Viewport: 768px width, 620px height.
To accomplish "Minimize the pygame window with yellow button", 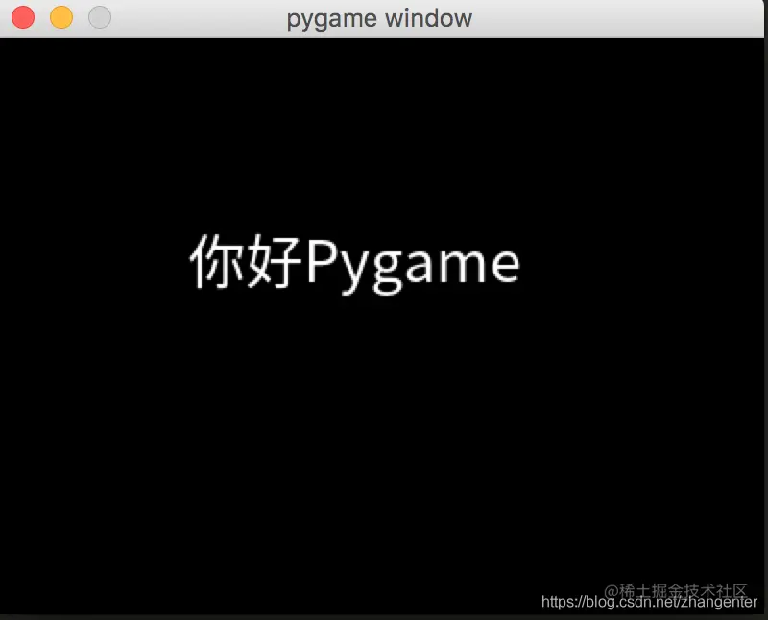I will [x=61, y=17].
